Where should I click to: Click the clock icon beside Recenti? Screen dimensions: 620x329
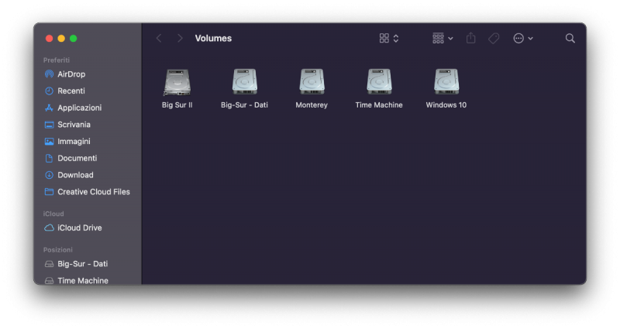click(x=49, y=91)
